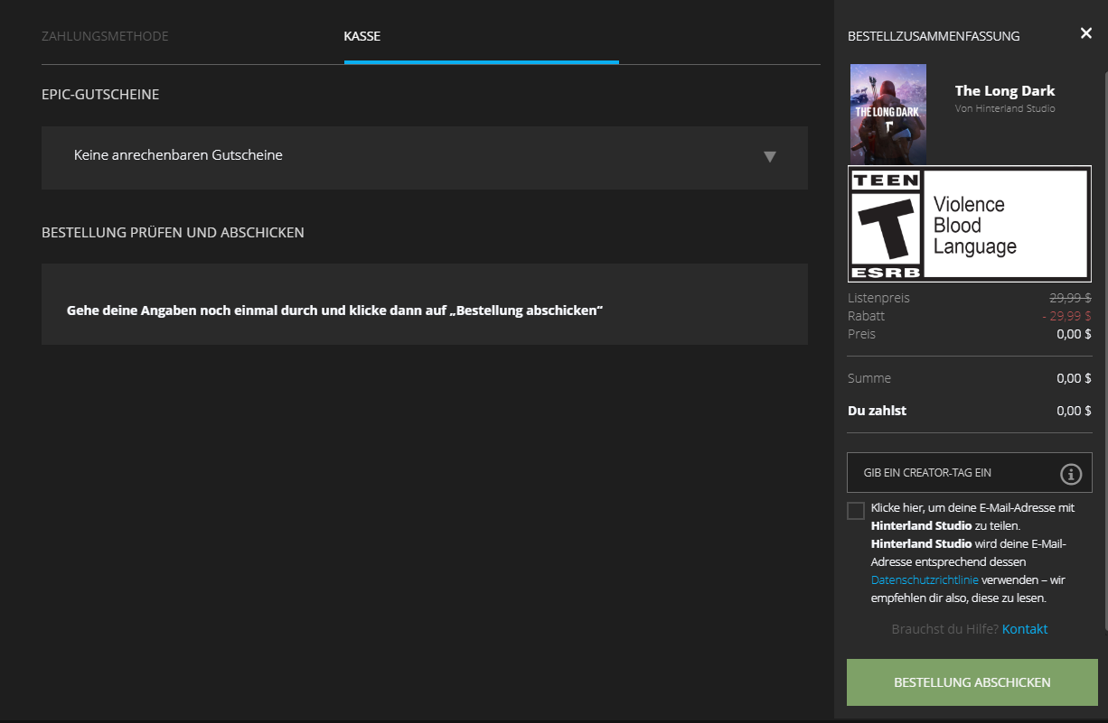Open the Datenschutzrichtlinie link
The width and height of the screenshot is (1108, 723).
click(x=924, y=579)
